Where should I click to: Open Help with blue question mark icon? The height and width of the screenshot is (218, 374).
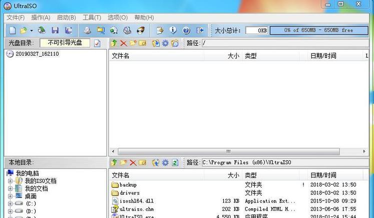pos(186,31)
